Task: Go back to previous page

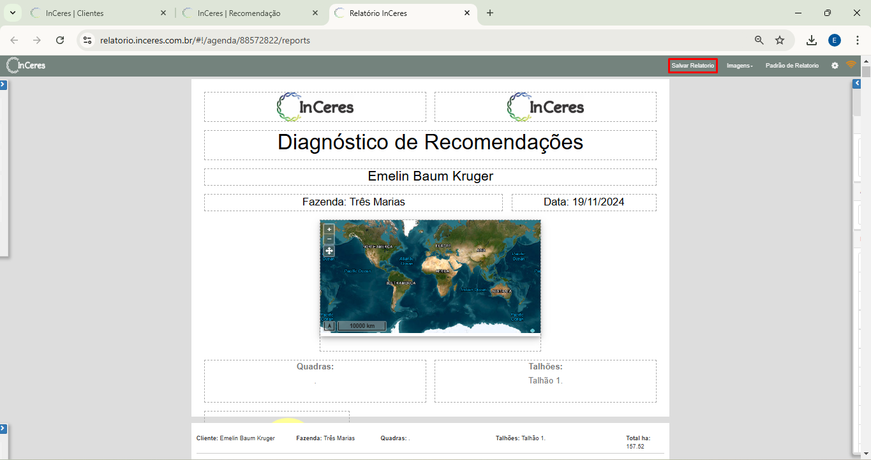Action: (x=14, y=40)
